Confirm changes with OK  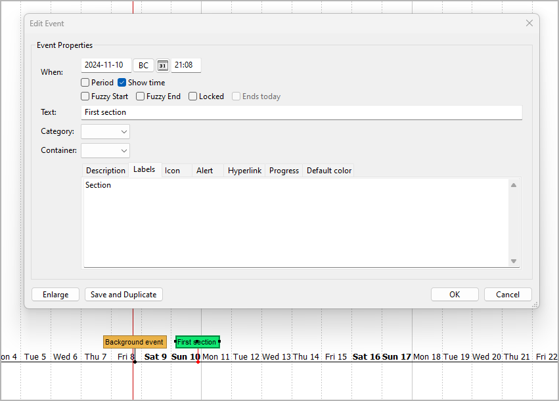click(x=455, y=294)
